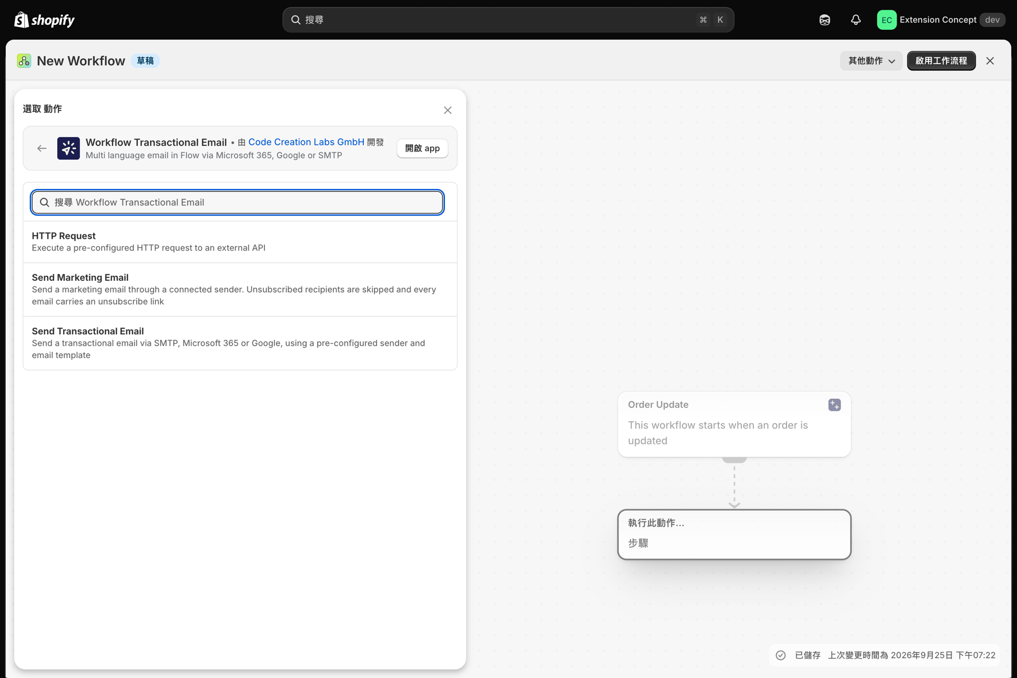Click the green EC avatar
The width and height of the screenshot is (1017, 678).
click(886, 20)
